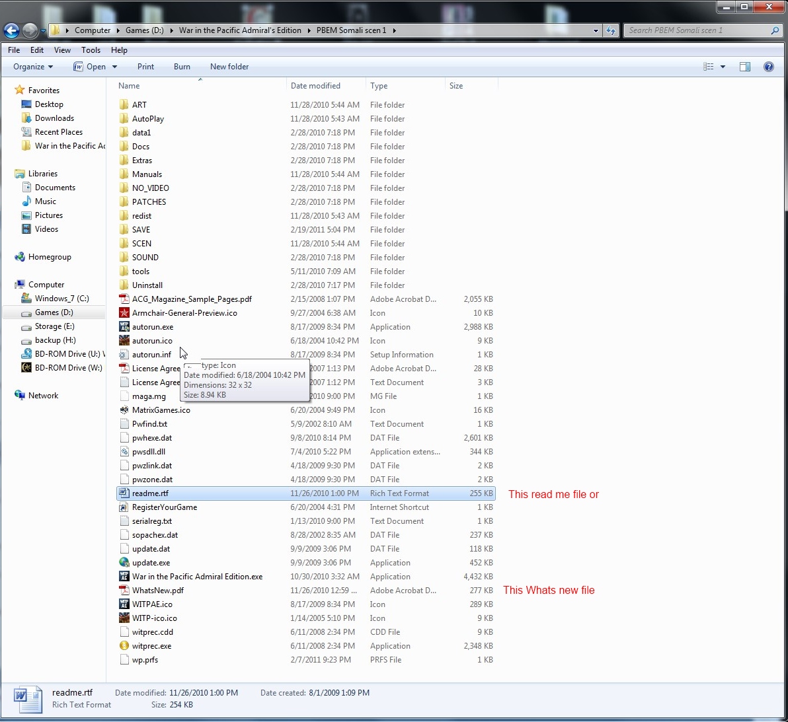Select Documents library in sidebar
Viewport: 788px width, 722px height.
pyautogui.click(x=55, y=188)
